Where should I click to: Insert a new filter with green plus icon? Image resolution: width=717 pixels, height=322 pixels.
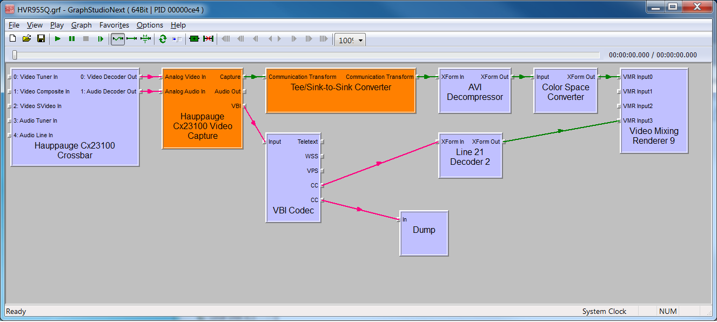pos(195,39)
